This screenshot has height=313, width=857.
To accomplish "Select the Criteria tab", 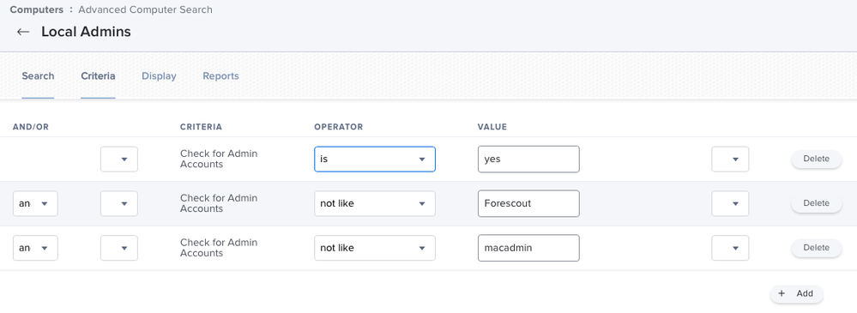I will click(98, 76).
